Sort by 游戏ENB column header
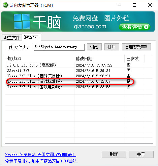The image size is (158, 166). coord(40,58)
